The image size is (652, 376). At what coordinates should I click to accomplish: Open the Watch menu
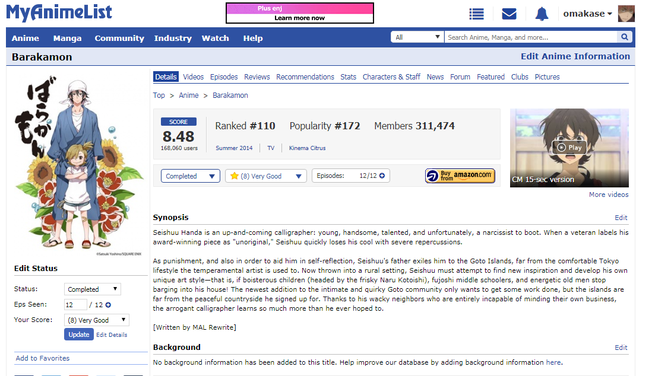click(x=216, y=38)
